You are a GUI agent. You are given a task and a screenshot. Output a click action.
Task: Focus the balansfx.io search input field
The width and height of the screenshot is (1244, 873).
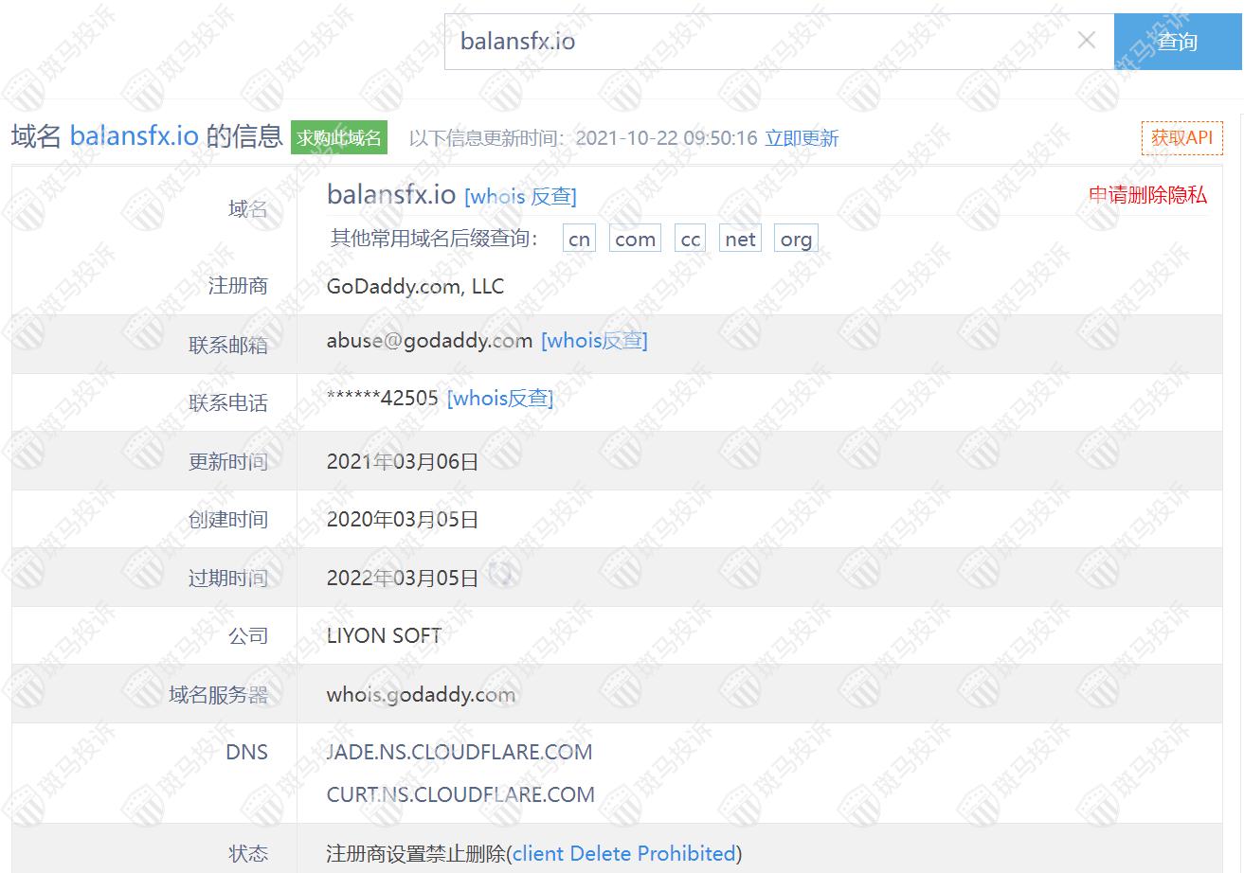[x=758, y=42]
